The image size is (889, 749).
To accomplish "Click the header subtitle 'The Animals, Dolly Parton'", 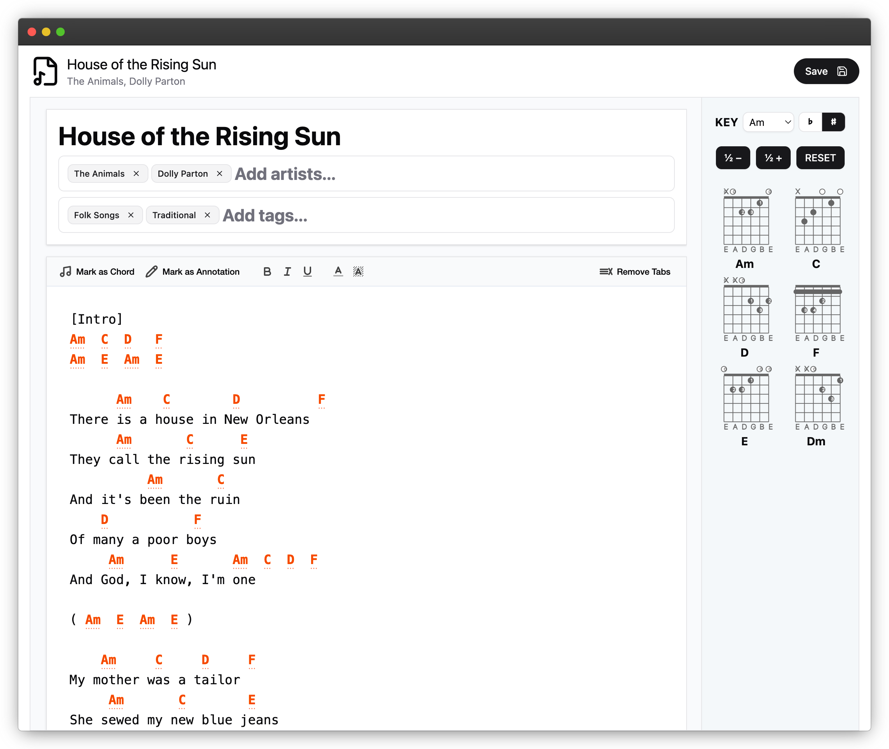I will 126,82.
